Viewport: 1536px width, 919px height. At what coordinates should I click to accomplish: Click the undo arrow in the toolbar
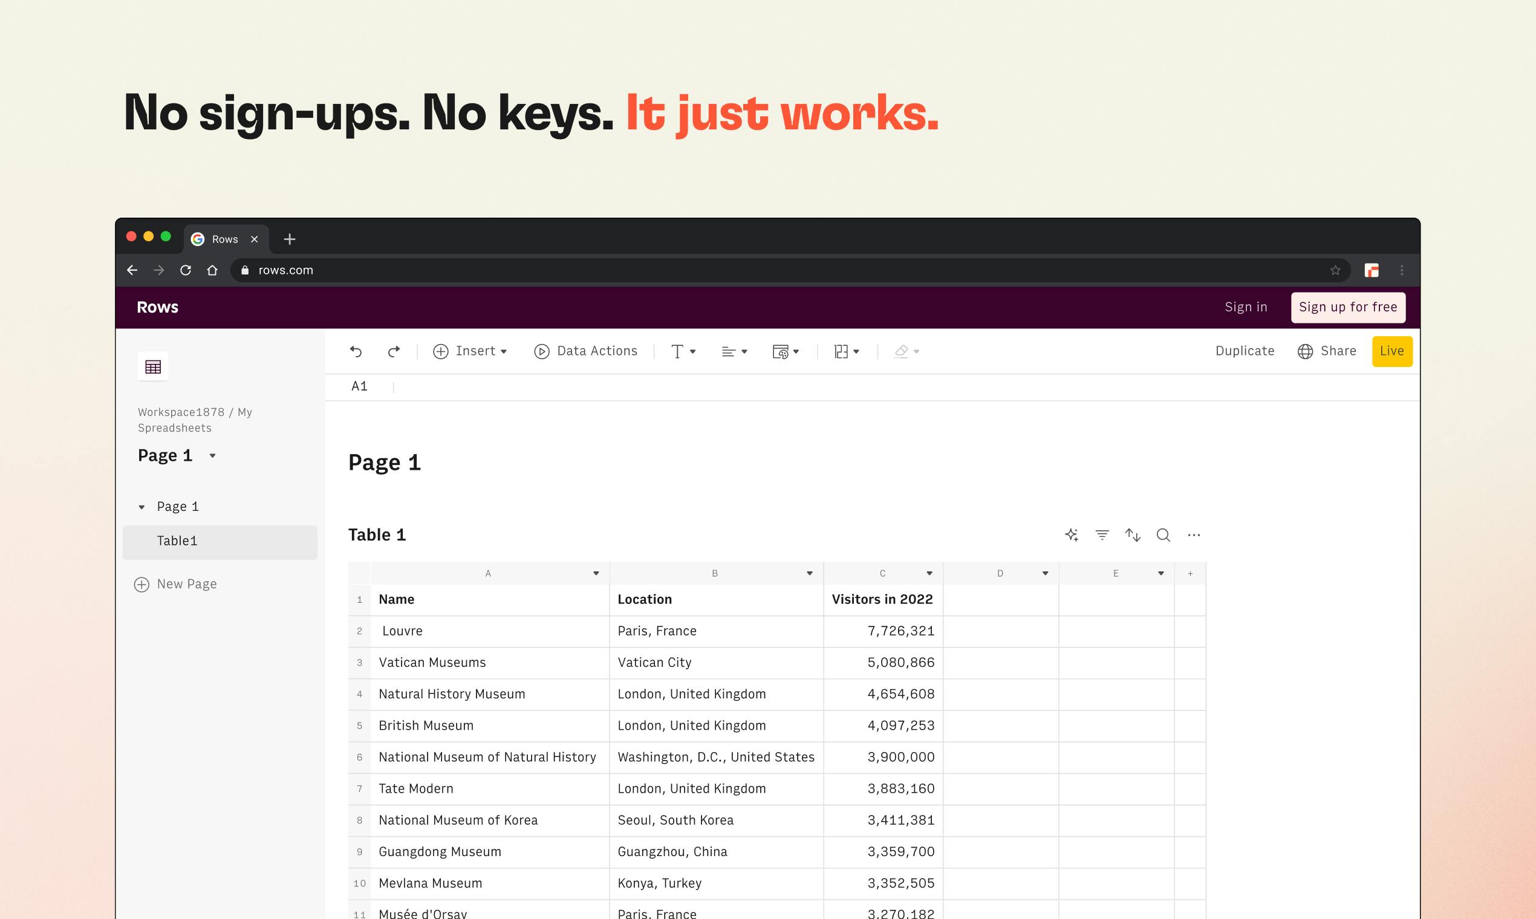click(356, 351)
